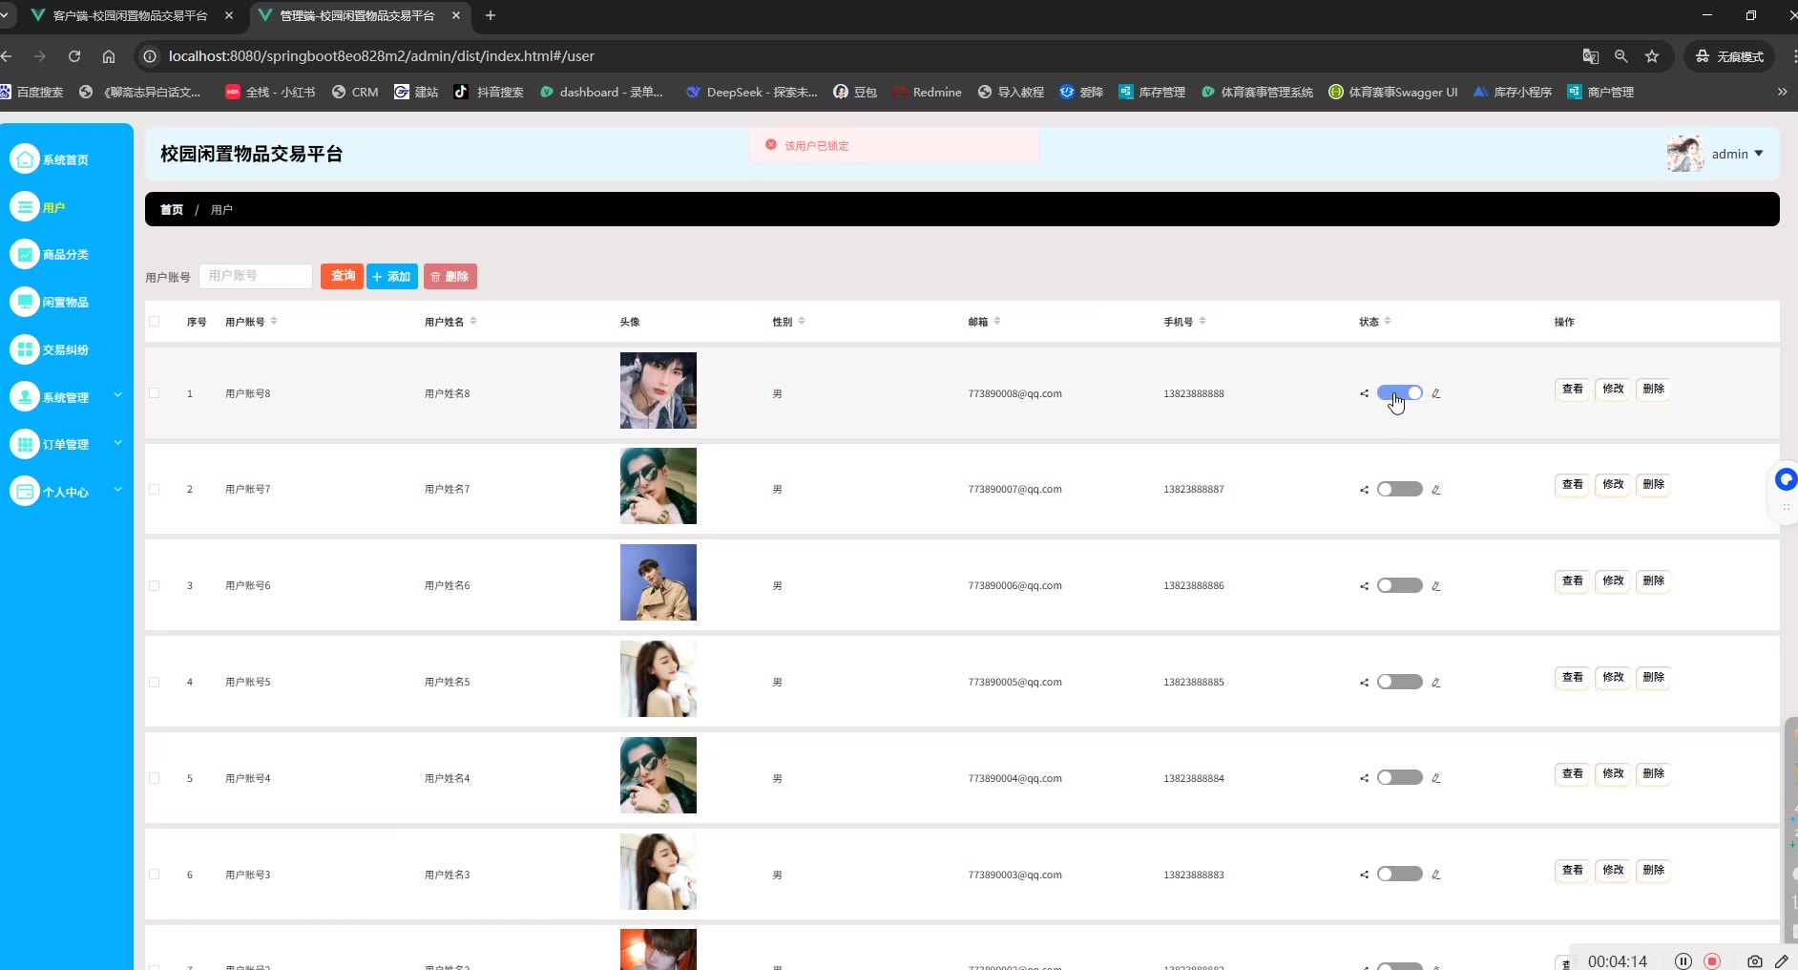Focus the 用户账号 search input field
Image resolution: width=1798 pixels, height=970 pixels.
pos(256,276)
